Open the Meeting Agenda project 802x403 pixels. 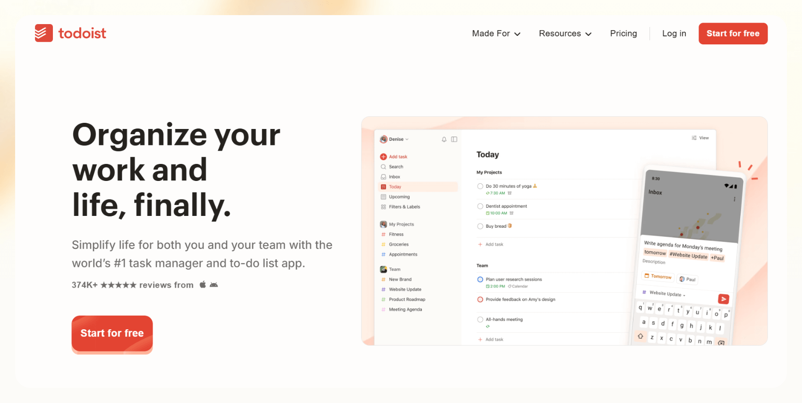[405, 309]
